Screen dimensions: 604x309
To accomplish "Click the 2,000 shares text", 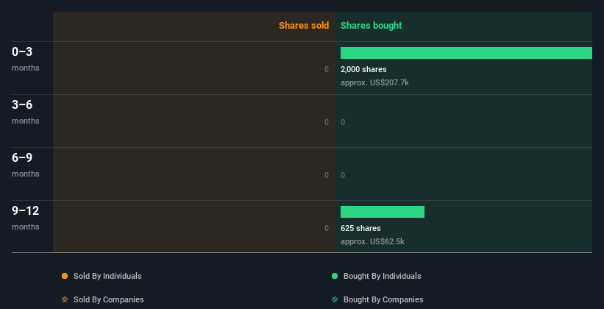I will [363, 69].
